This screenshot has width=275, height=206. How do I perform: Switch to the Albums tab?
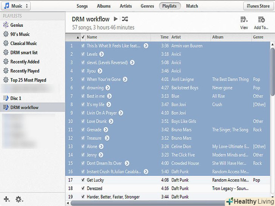104,6
